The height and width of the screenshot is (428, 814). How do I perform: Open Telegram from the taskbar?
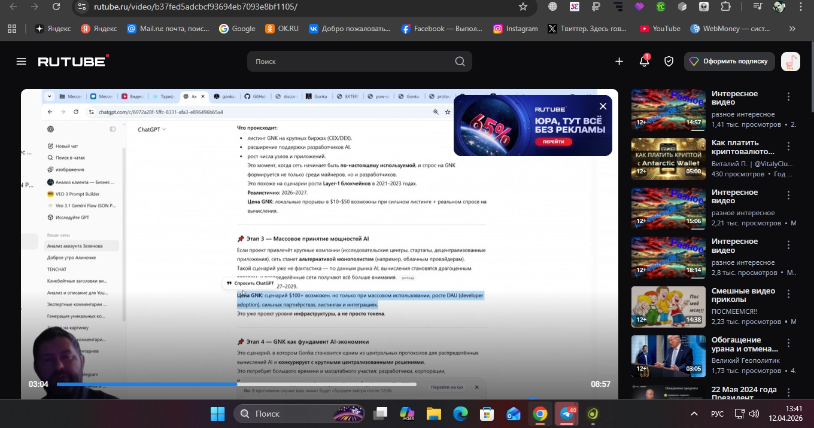click(566, 414)
